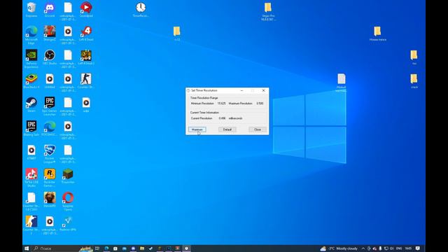The width and height of the screenshot is (448, 252).
Task: Select the Radmin VPN desktop shortcut
Action: click(68, 223)
